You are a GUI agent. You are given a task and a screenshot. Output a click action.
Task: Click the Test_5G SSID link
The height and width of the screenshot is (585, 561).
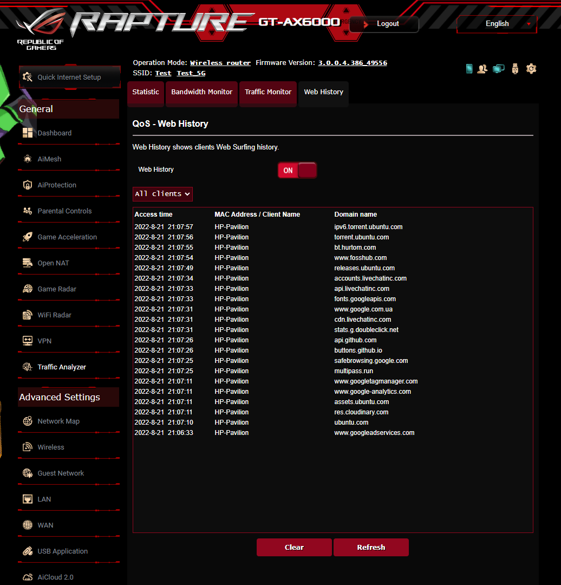[x=191, y=73]
